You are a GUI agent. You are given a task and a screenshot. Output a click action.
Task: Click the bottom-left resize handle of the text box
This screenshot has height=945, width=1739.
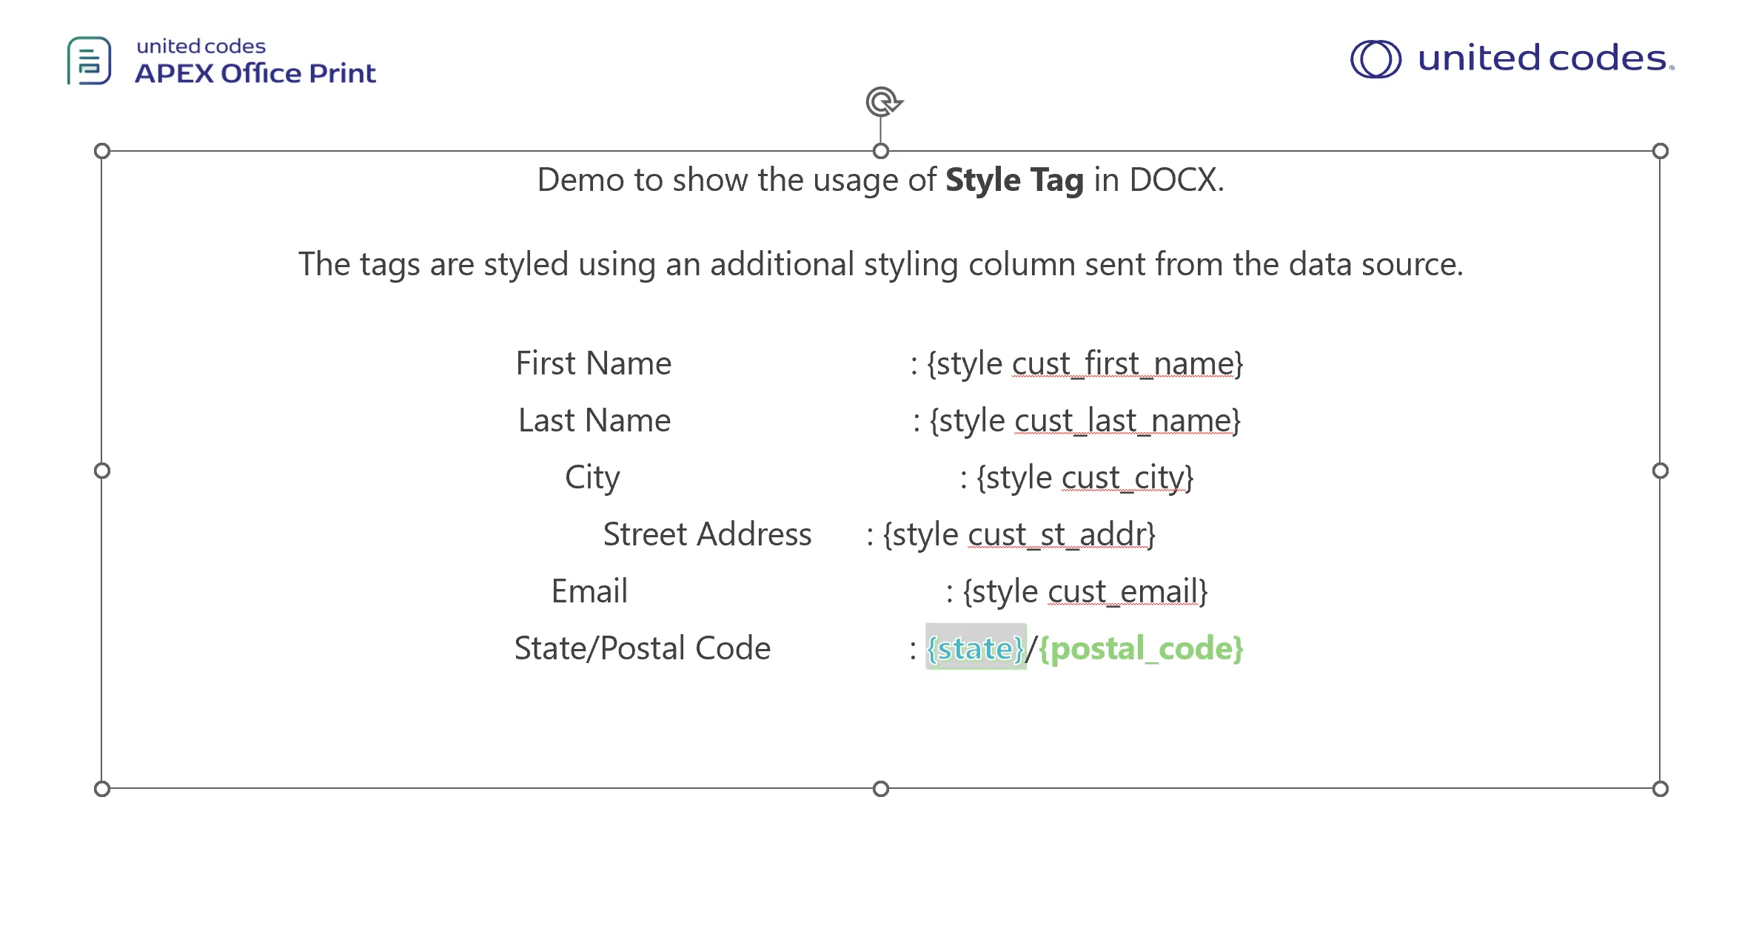[x=102, y=789]
